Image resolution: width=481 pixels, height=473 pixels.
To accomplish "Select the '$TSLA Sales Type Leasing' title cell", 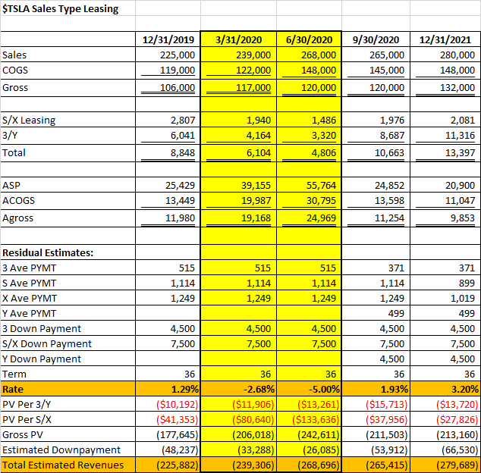I will pyautogui.click(x=61, y=8).
